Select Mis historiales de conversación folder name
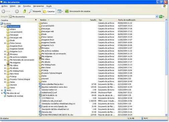The width and height of the screenshot is (169, 122). coord(54,54)
